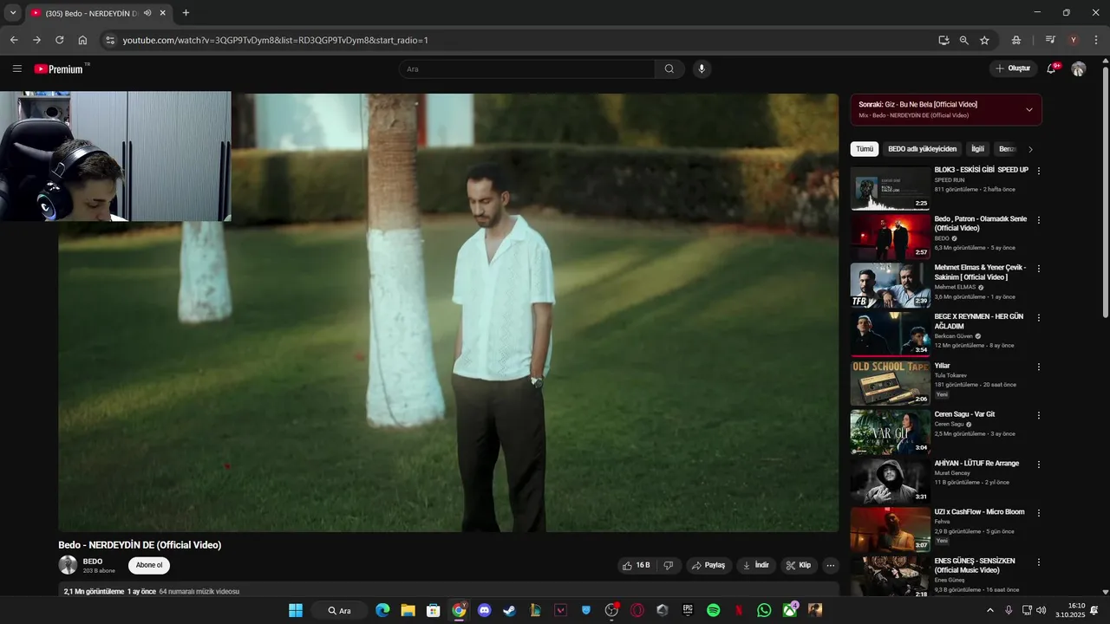
Task: Show more filter chips with arrow
Action: (1030, 149)
